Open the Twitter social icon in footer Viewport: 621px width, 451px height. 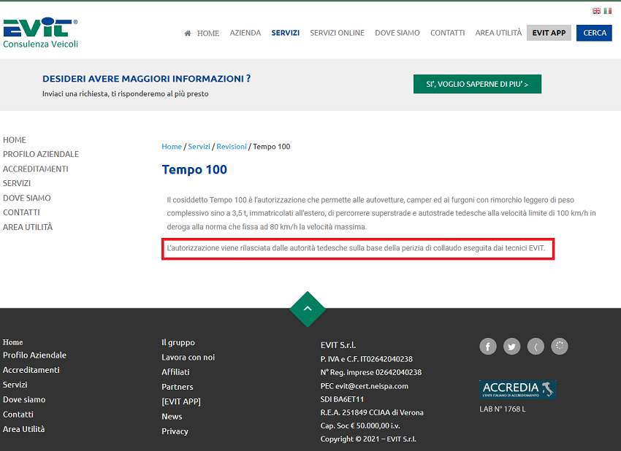click(x=511, y=347)
